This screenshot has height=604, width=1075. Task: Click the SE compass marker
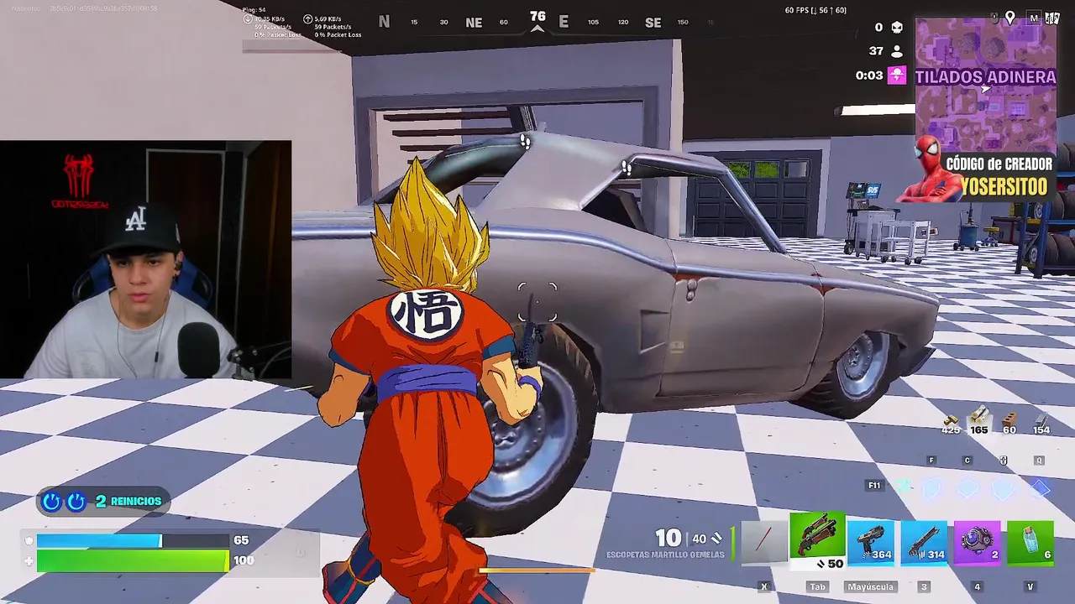pos(653,23)
